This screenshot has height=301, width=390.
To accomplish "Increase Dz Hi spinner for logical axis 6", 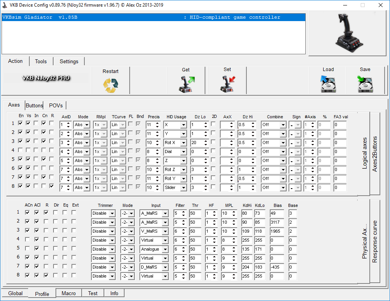I will coord(253,168).
